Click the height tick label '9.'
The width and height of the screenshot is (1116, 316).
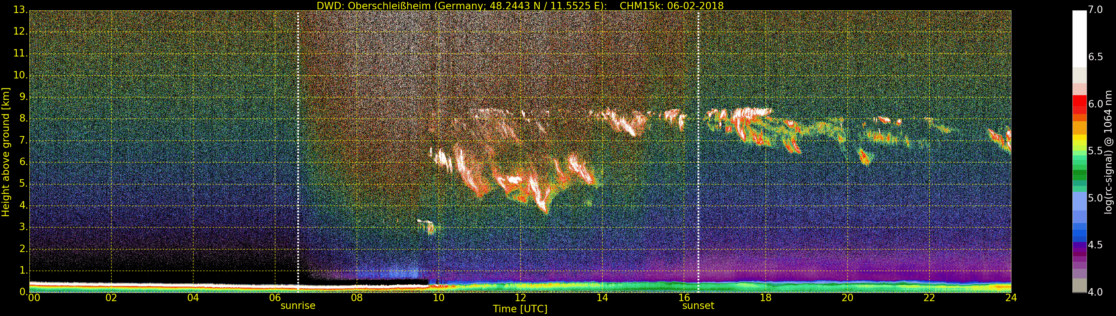click(23, 97)
